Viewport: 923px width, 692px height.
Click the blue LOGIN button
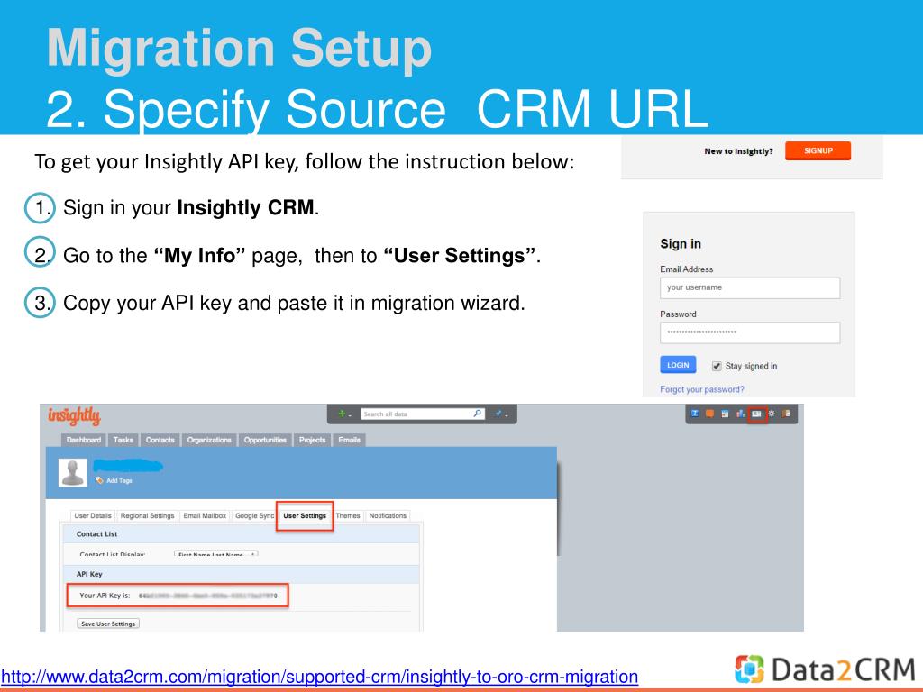678,365
